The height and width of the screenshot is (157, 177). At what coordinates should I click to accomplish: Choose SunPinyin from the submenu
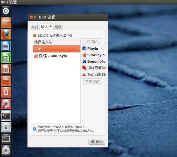(94, 55)
